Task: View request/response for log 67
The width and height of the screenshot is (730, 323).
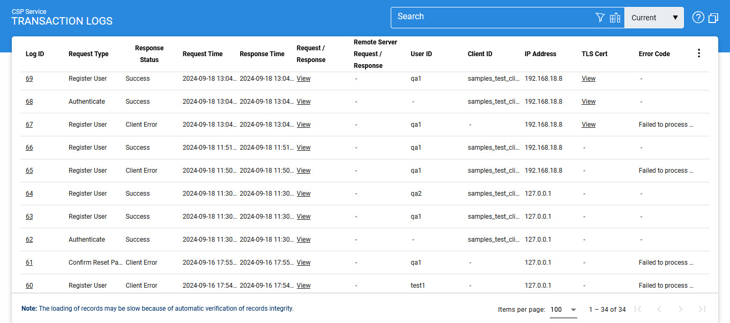Action: [x=303, y=125]
